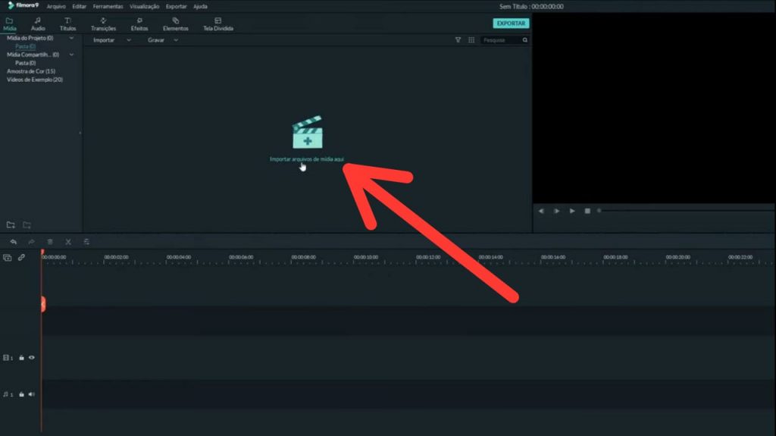
Task: Click the filter funnel icon in media panel
Action: click(x=458, y=40)
